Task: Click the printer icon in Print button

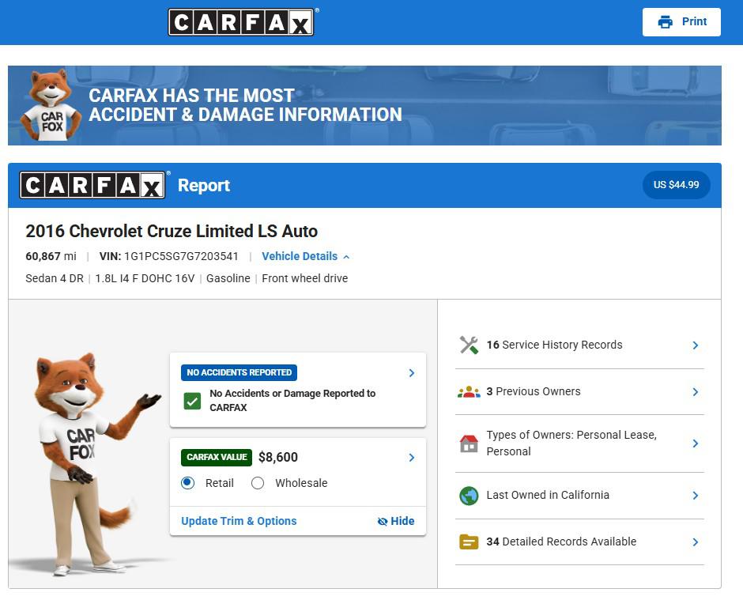Action: [666, 22]
